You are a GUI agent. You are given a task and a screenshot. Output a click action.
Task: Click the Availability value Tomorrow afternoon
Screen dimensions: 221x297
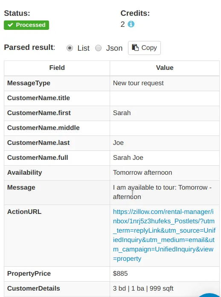pyautogui.click(x=142, y=173)
